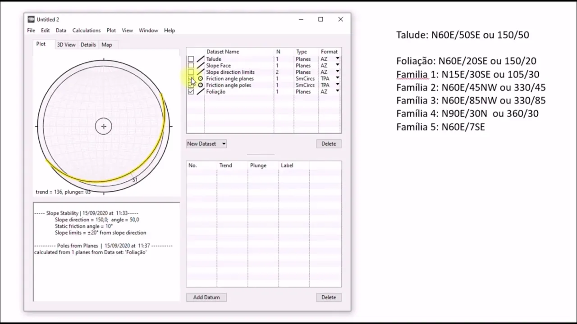Open the Calculations menu

[87, 31]
